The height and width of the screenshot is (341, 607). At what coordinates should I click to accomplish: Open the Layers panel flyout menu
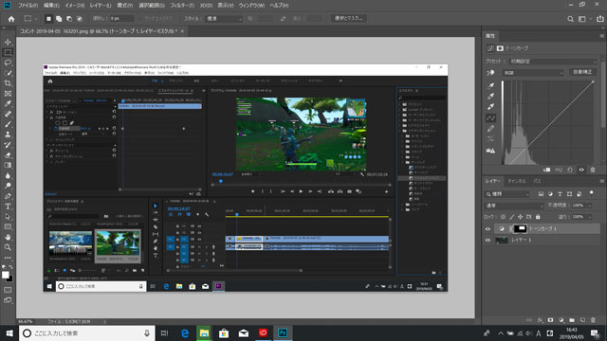[601, 181]
